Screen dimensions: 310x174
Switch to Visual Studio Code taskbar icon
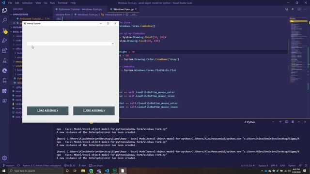pos(107,171)
